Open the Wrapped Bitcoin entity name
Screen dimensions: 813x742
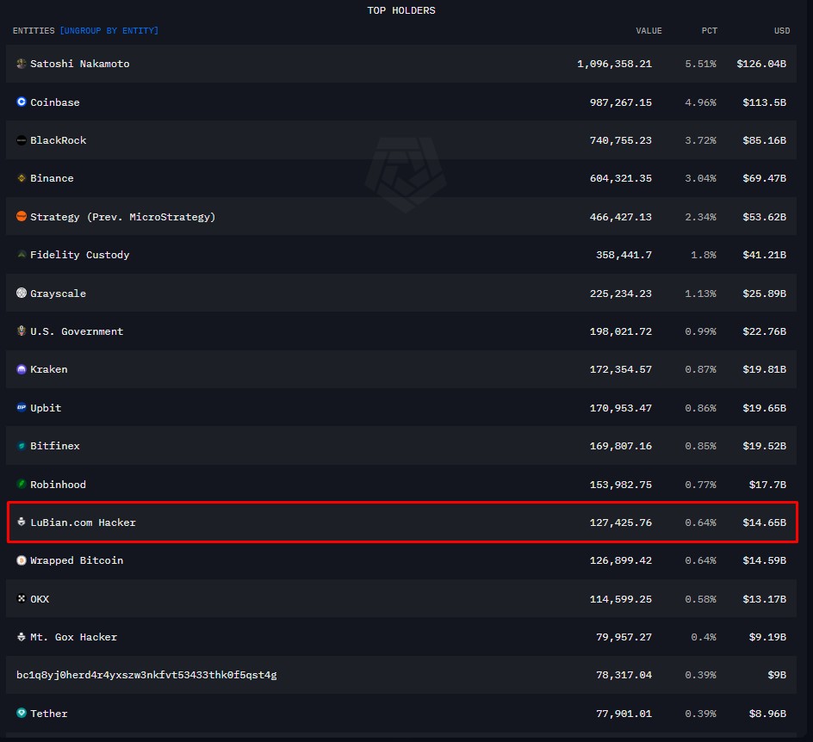click(x=77, y=560)
